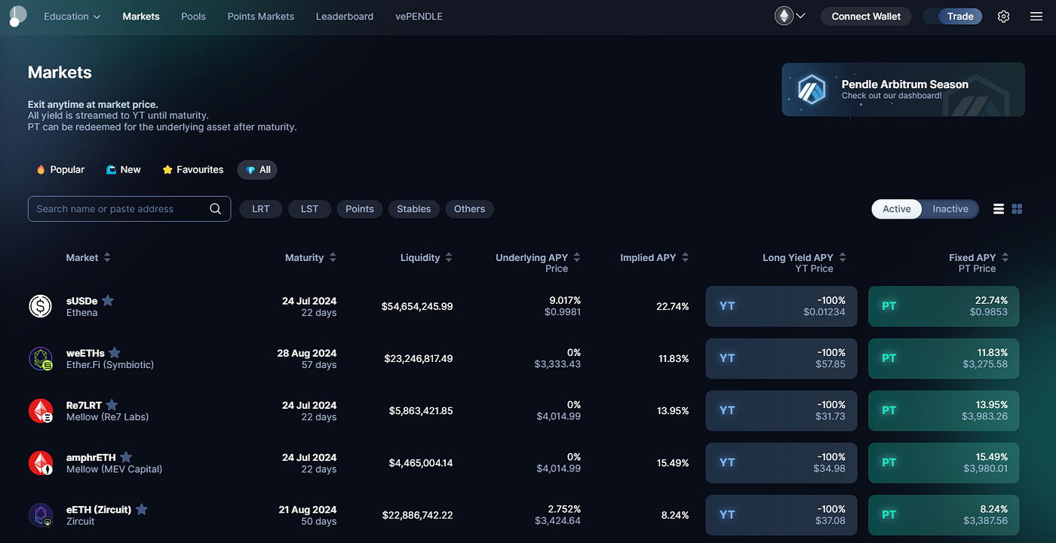Open the eETH (Zircuit) YT button

tap(781, 515)
